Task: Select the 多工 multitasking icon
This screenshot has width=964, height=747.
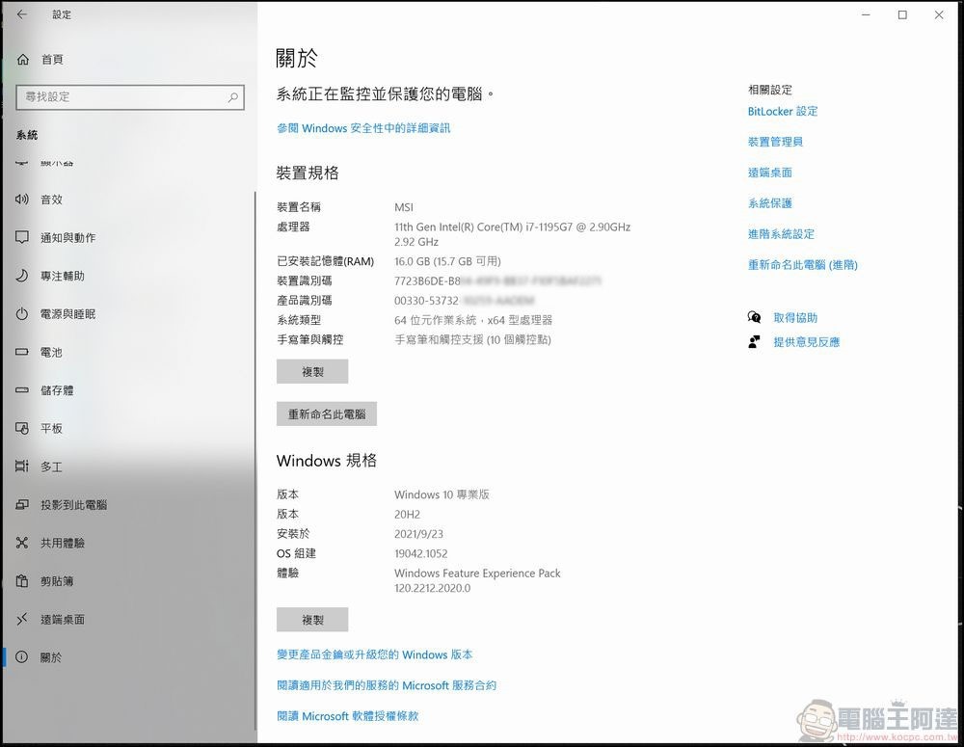Action: coord(22,467)
